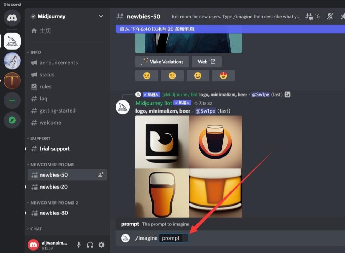Screen dimensions: 345x253
Task: Toggle headphones deafen
Action: [x=90, y=245]
